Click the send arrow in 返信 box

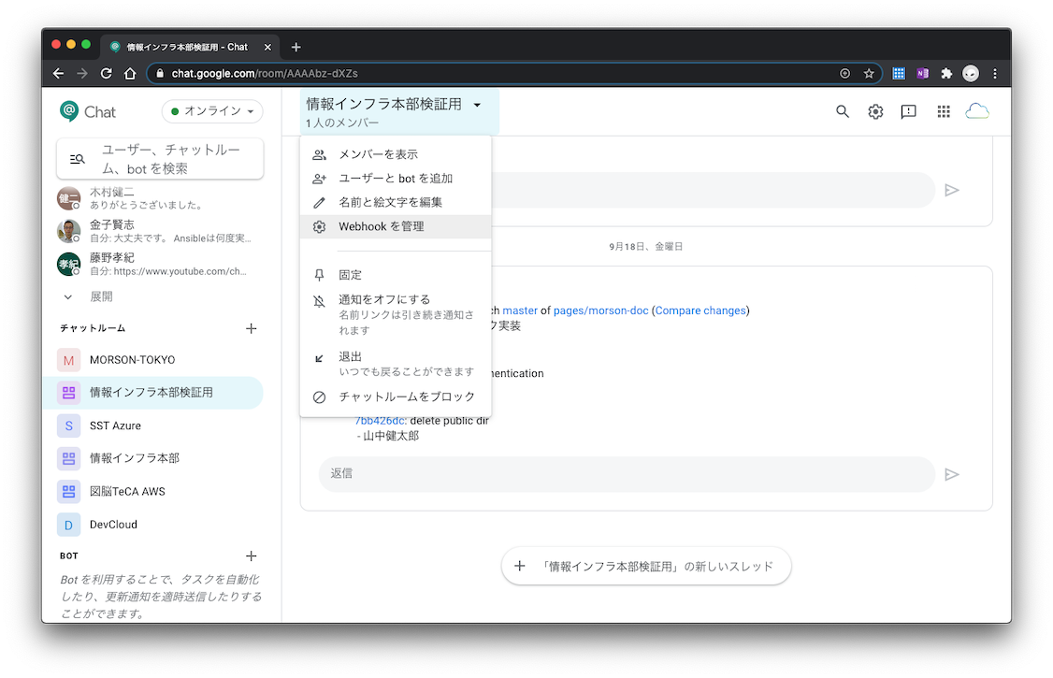point(952,475)
